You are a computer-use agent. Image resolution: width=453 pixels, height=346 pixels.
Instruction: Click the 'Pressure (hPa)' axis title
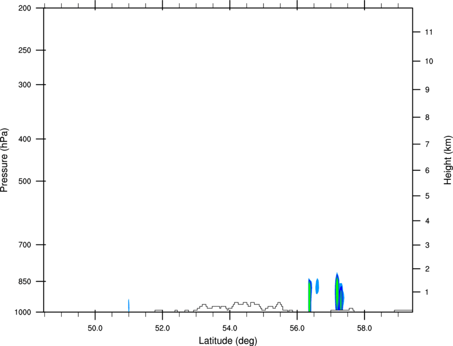click(4, 160)
